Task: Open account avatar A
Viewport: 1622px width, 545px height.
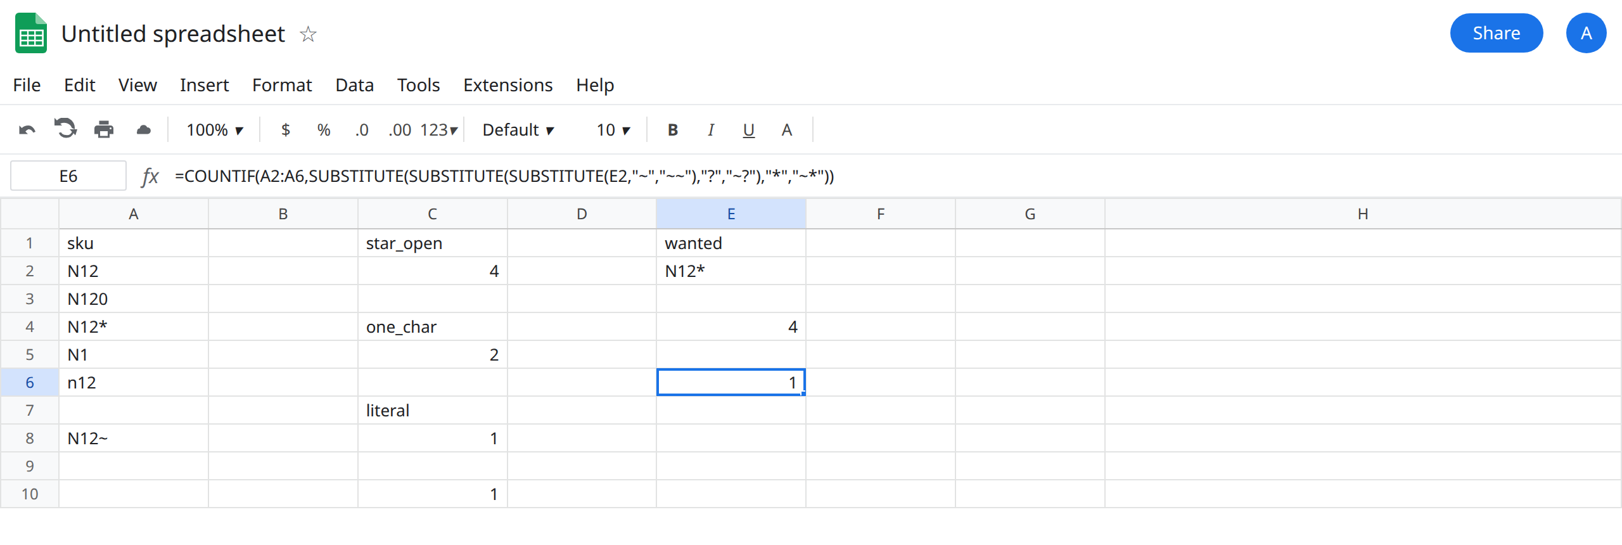Action: (x=1586, y=33)
